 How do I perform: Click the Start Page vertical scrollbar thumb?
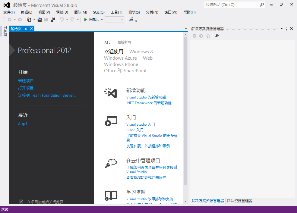click(x=186, y=111)
